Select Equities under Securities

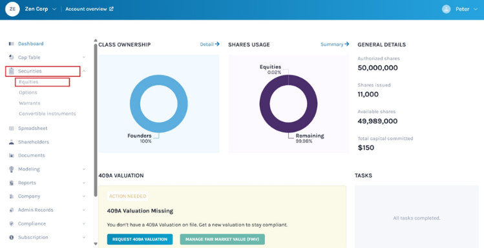pyautogui.click(x=28, y=82)
